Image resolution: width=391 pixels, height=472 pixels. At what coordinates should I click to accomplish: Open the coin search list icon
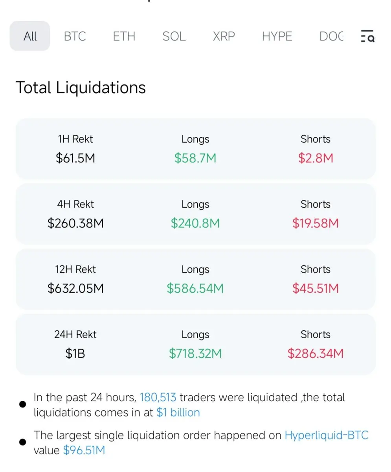point(368,37)
